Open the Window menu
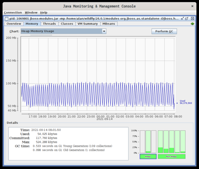 [31, 13]
